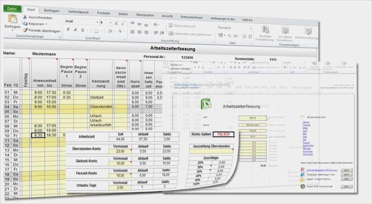
Task: Open the Dezember month link
Action: pyautogui.click(x=308, y=154)
